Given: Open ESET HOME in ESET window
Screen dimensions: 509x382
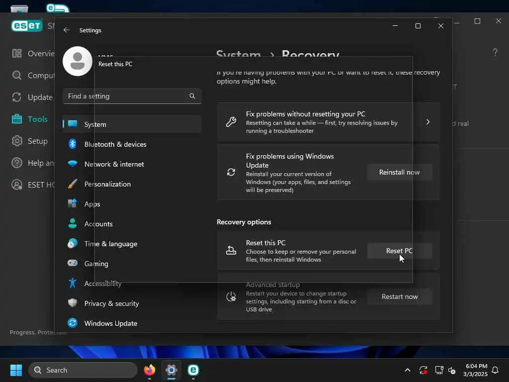Looking at the screenshot, I should pos(32,185).
